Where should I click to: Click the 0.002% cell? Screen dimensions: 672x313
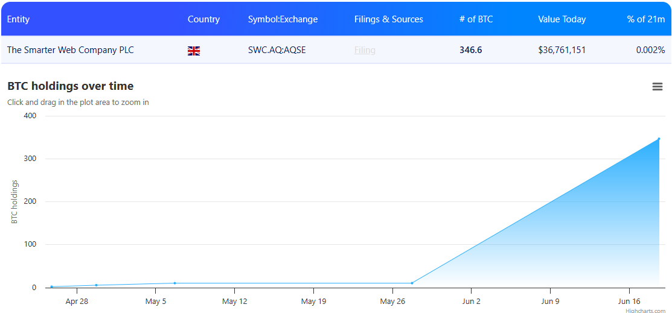[650, 50]
